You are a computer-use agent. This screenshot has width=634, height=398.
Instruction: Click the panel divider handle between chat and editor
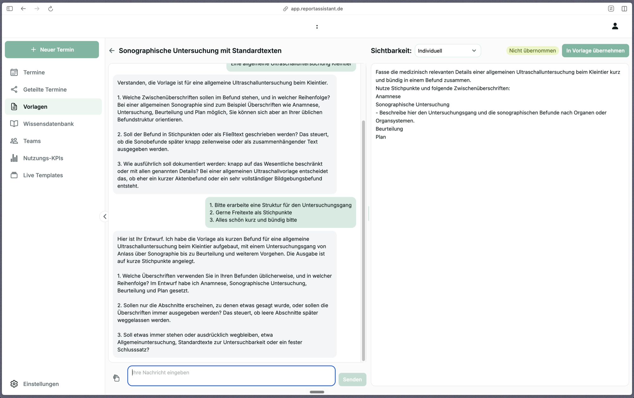click(x=368, y=214)
